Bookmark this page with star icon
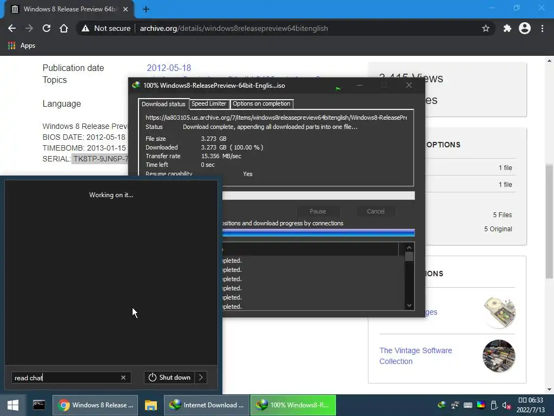The height and width of the screenshot is (416, 554). (485, 28)
